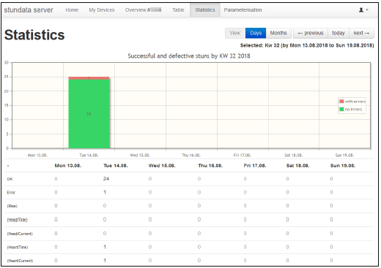Click the 'Statistics' page heading
The image size is (381, 268).
[34, 35]
